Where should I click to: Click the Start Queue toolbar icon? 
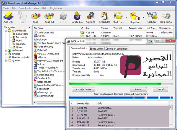tap(118, 16)
